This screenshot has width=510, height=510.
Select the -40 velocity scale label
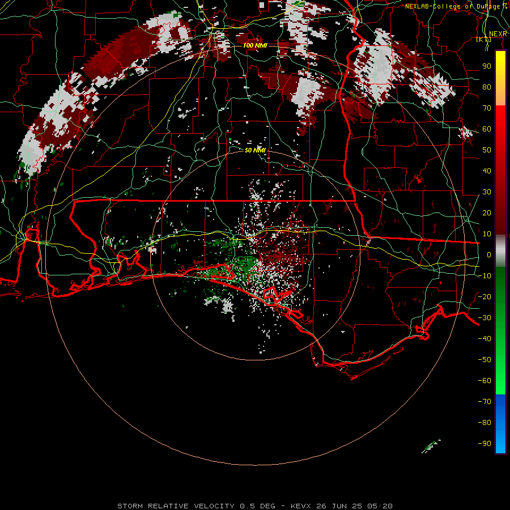coord(484,339)
